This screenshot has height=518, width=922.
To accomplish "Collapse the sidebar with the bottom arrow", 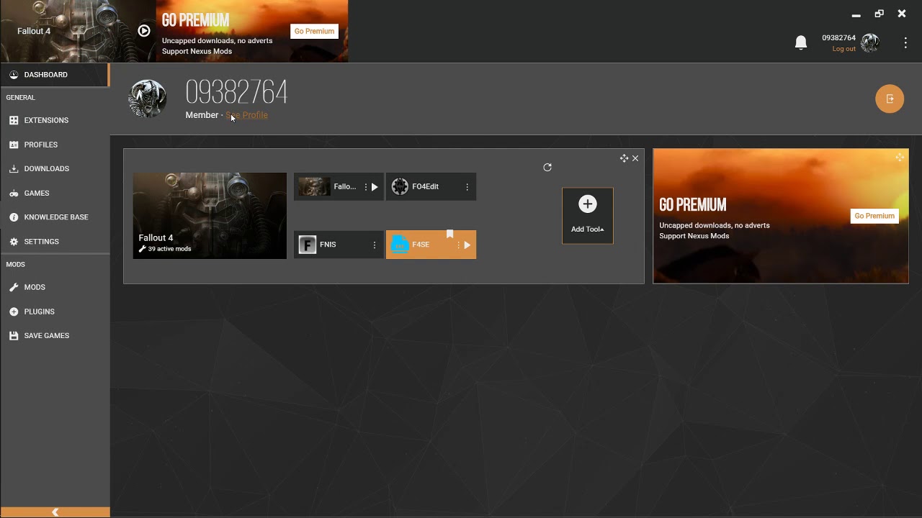I will [x=55, y=512].
